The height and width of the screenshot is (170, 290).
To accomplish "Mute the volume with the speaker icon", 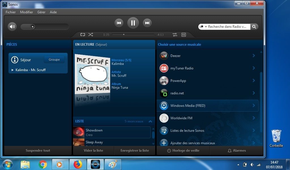I will (12, 27).
